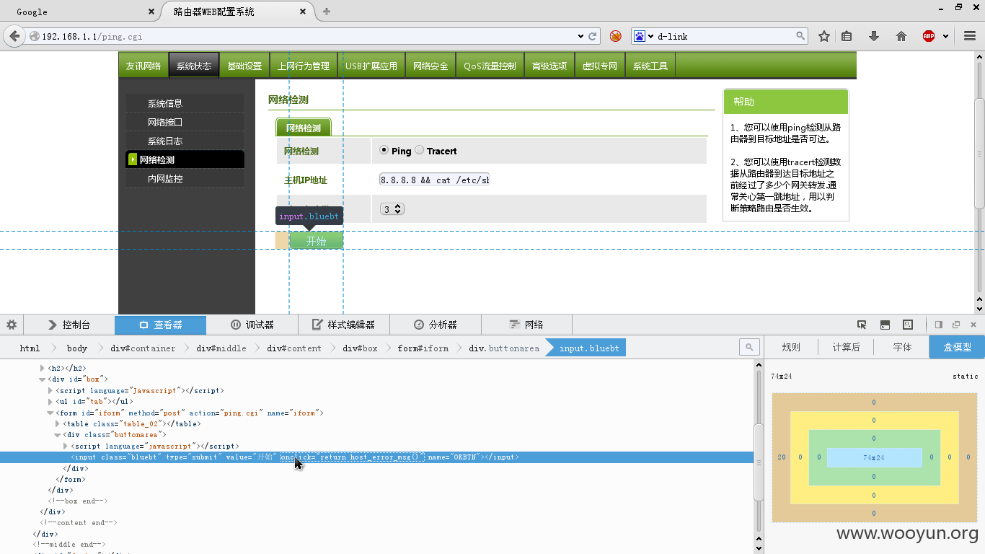
Task: Open the 分析器 profiler panel
Action: [x=436, y=325]
